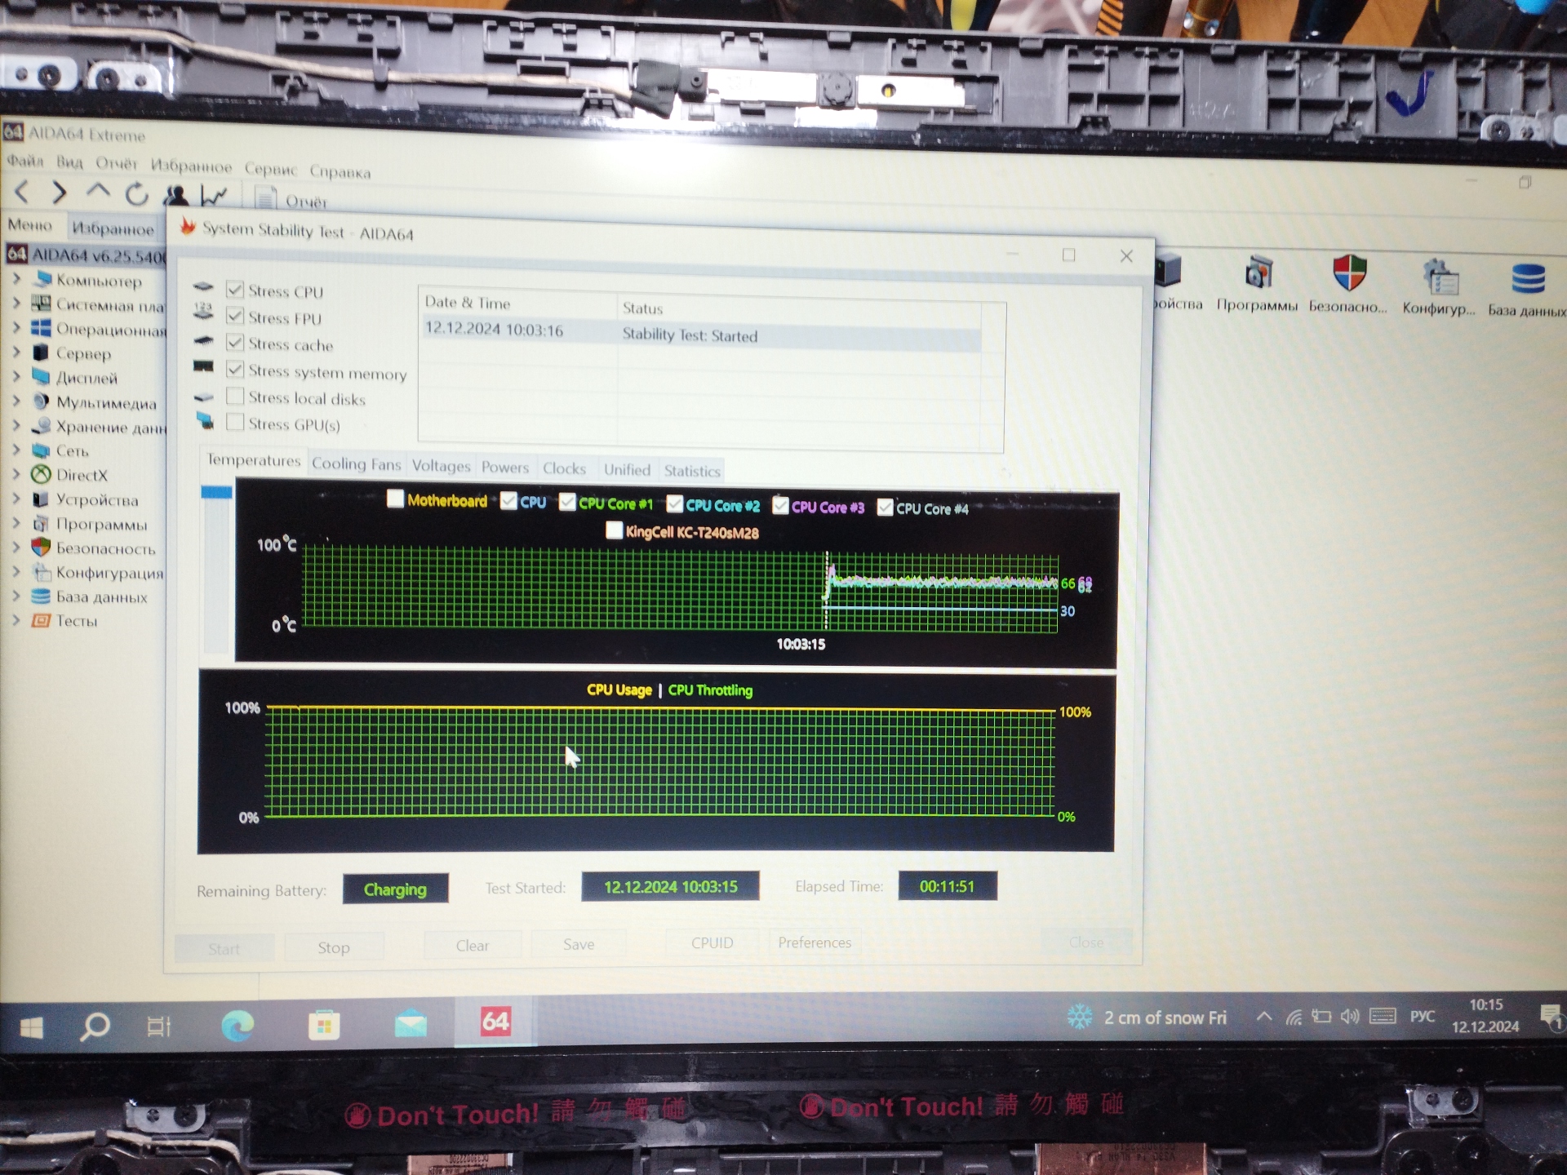Click the Preferences button
The width and height of the screenshot is (1567, 1175).
(x=815, y=942)
